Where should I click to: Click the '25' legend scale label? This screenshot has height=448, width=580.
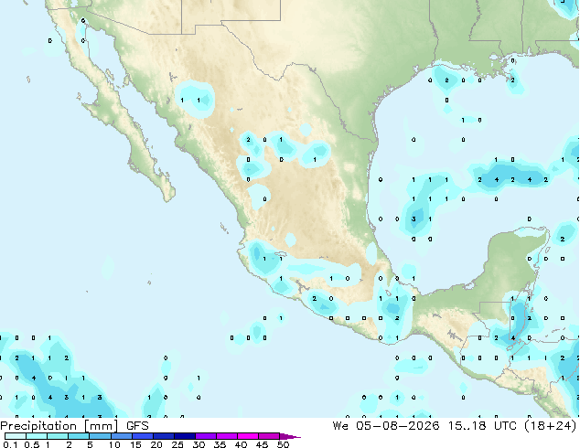[177, 444]
